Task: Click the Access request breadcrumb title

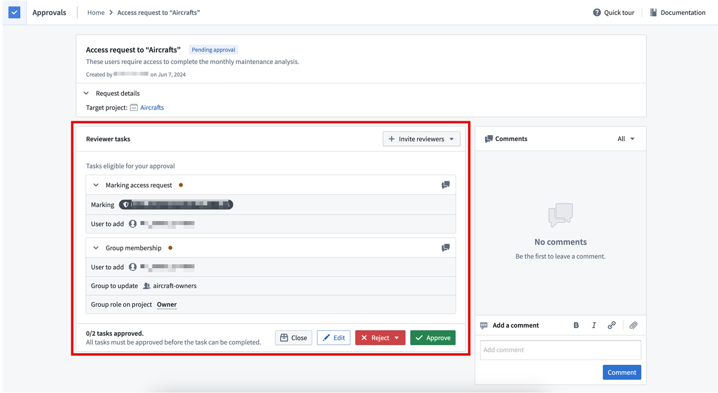Action: (x=159, y=12)
